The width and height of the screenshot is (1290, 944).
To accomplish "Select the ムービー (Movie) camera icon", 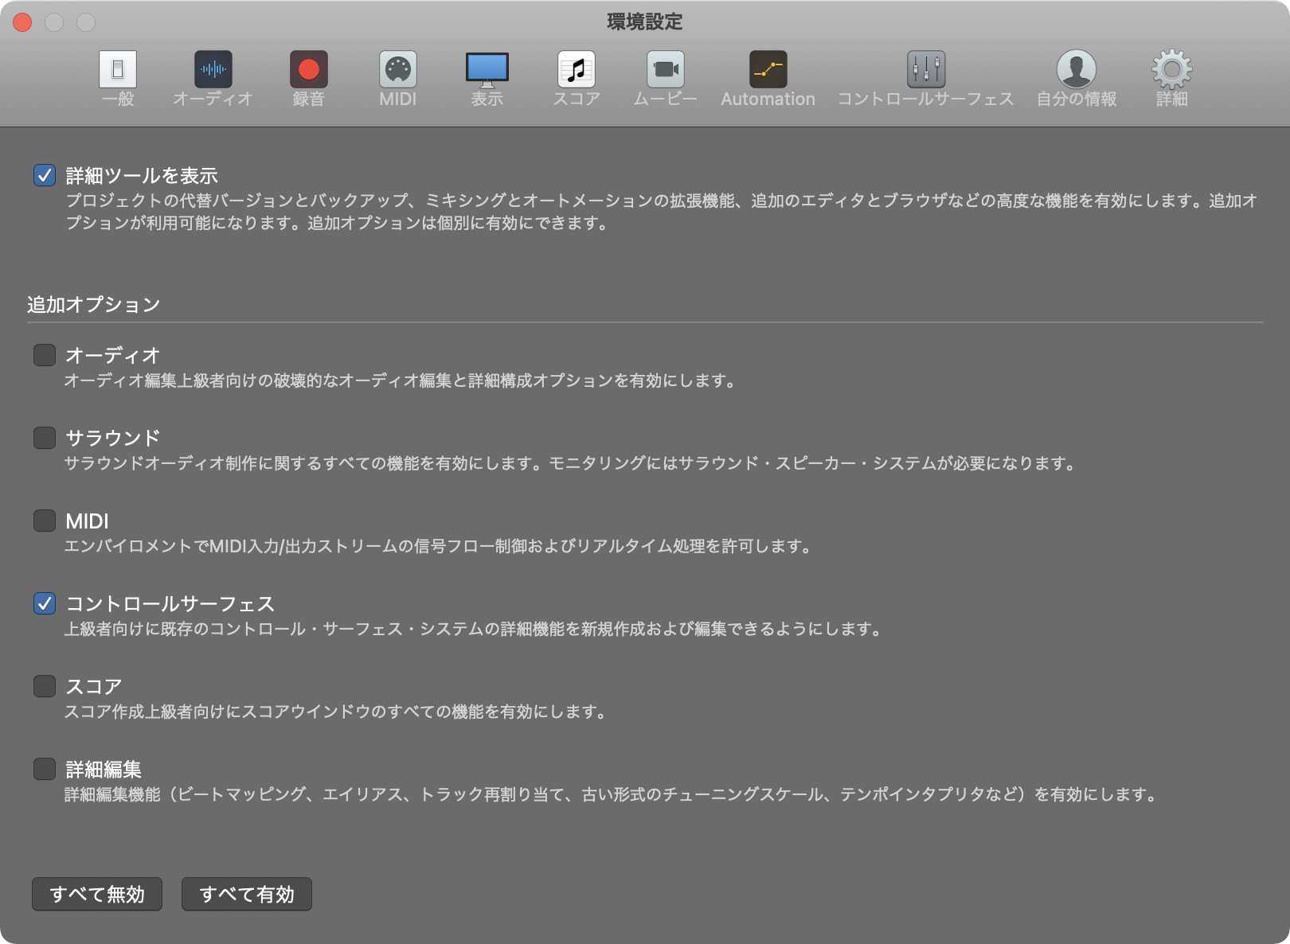I will 666,70.
